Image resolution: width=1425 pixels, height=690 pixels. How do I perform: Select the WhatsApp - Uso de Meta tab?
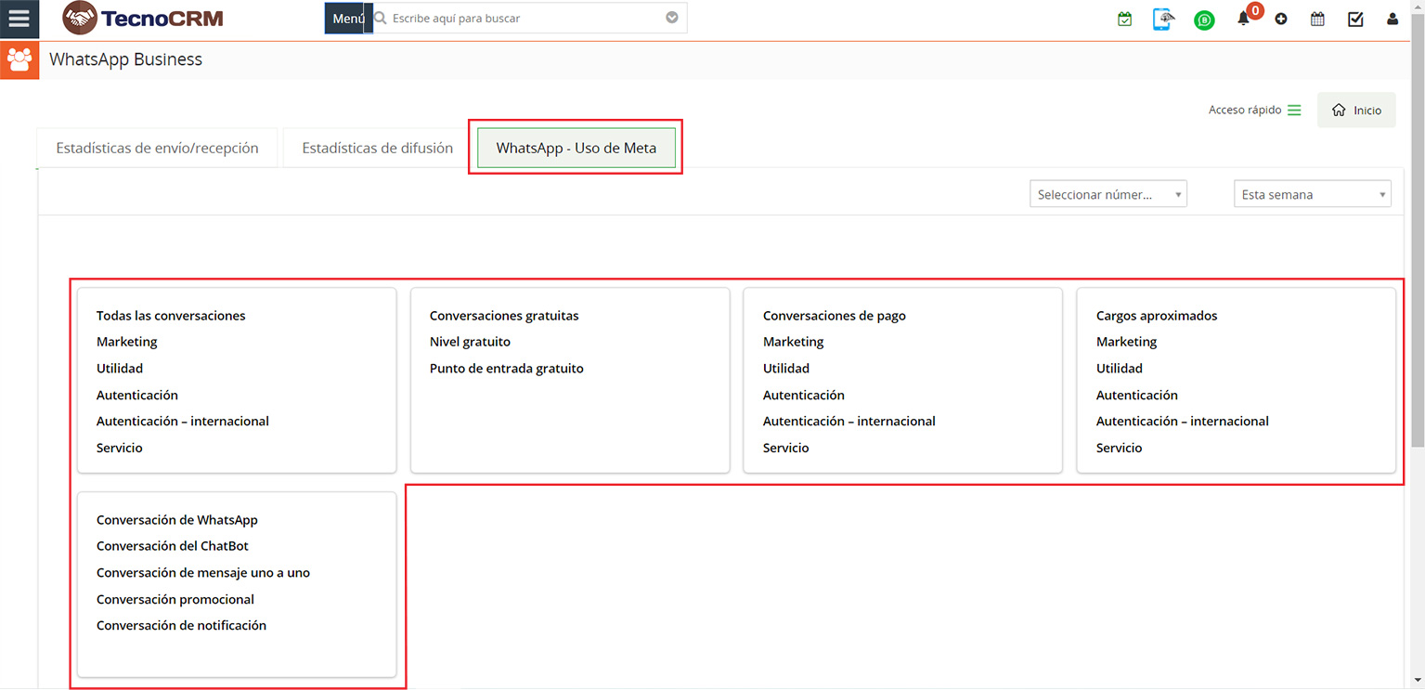pos(576,148)
